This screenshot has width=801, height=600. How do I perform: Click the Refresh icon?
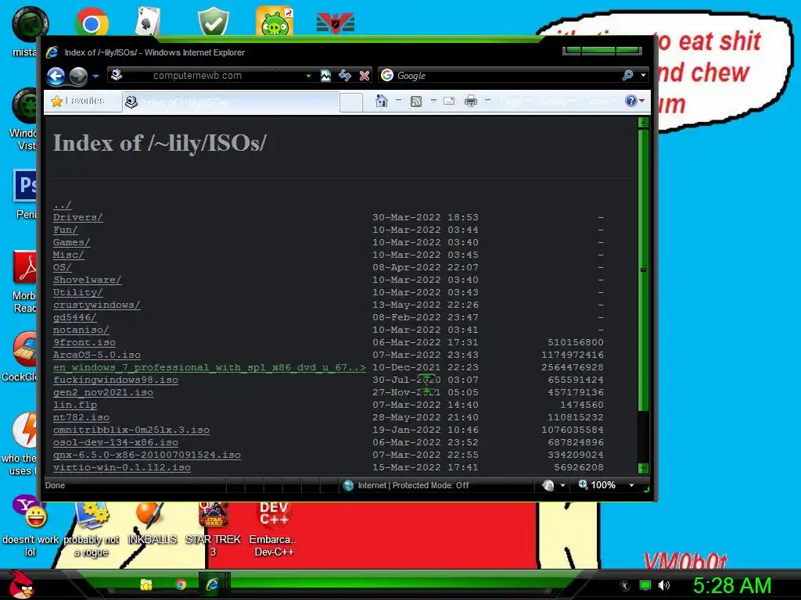coord(345,76)
